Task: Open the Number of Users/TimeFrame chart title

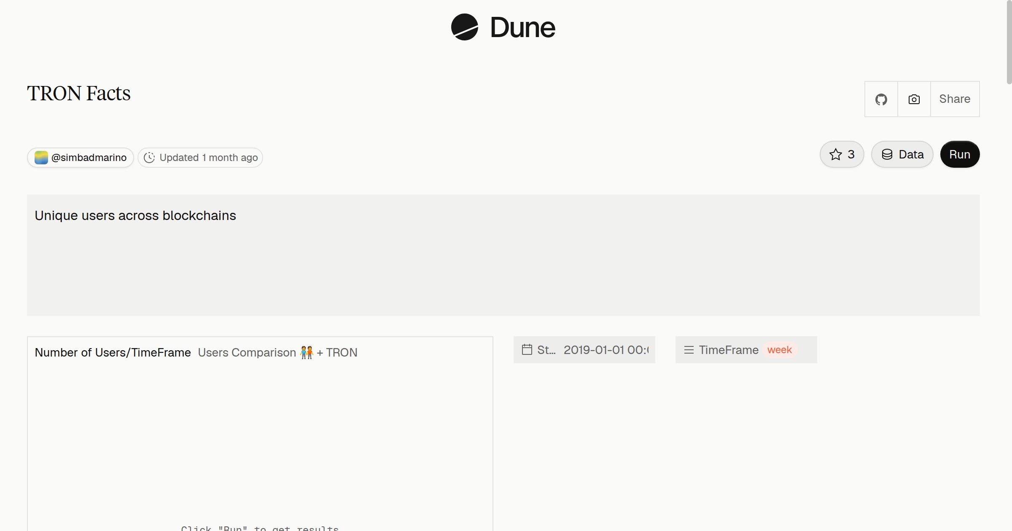Action: coord(113,352)
